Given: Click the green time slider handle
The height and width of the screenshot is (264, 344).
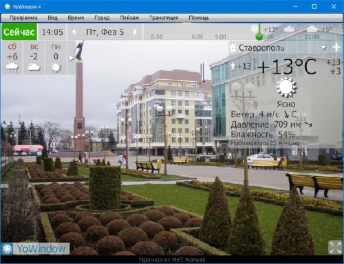Looking at the screenshot, I should pos(259,36).
